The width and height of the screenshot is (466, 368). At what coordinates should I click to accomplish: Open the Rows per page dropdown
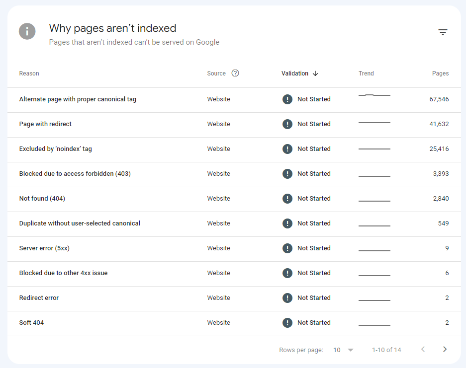(x=343, y=350)
